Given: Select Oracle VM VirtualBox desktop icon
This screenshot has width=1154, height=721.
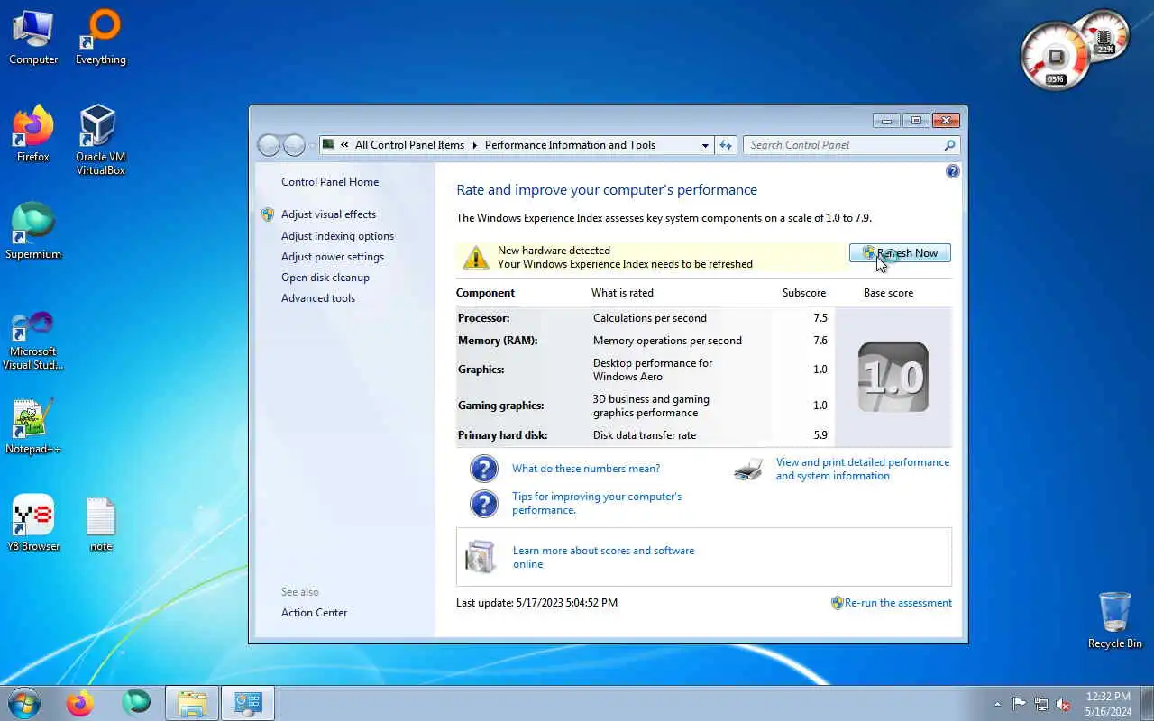Looking at the screenshot, I should 100,141.
